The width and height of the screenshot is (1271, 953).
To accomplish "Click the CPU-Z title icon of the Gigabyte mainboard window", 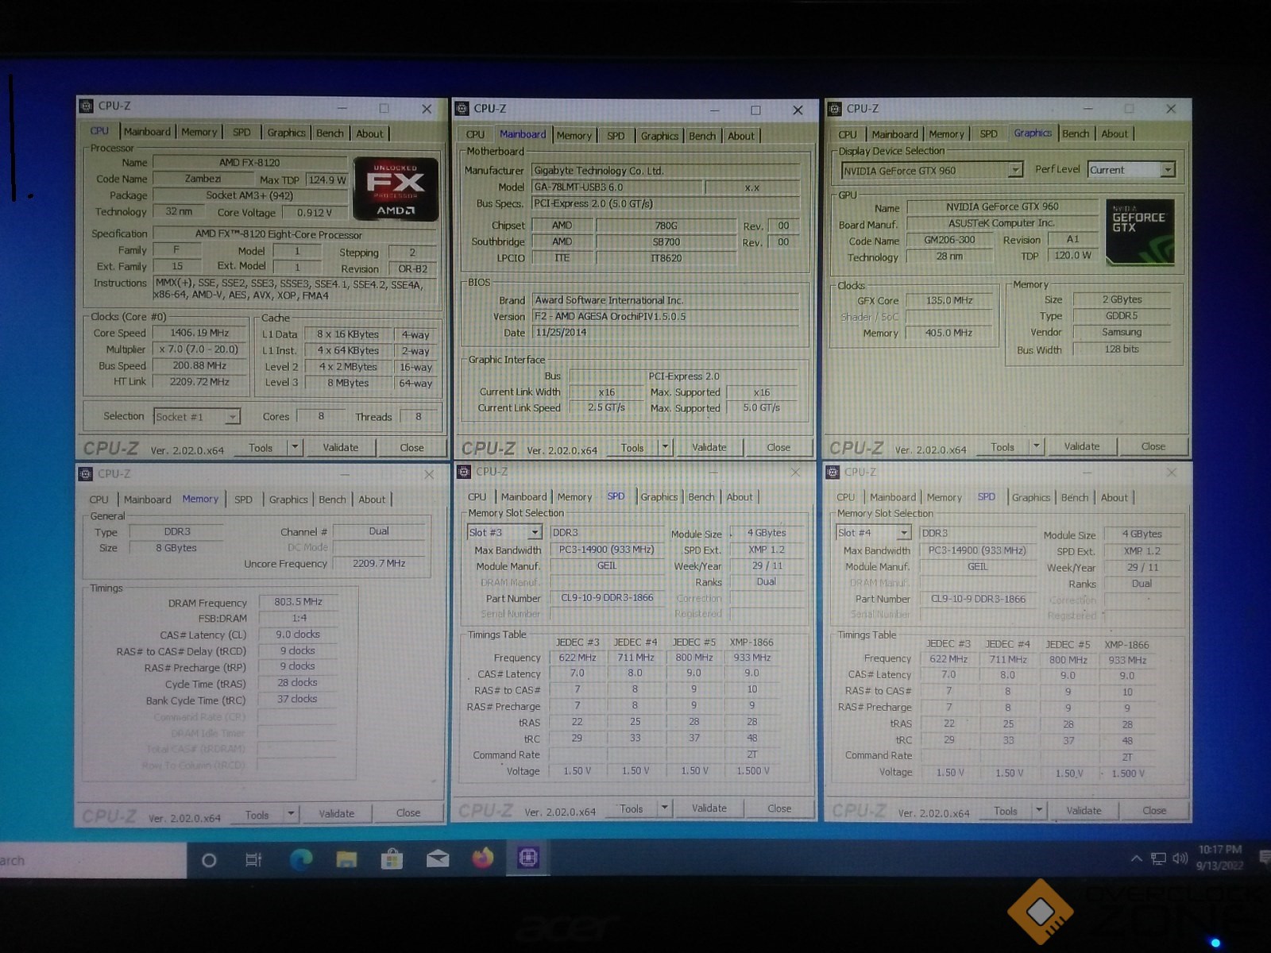I will coord(462,109).
